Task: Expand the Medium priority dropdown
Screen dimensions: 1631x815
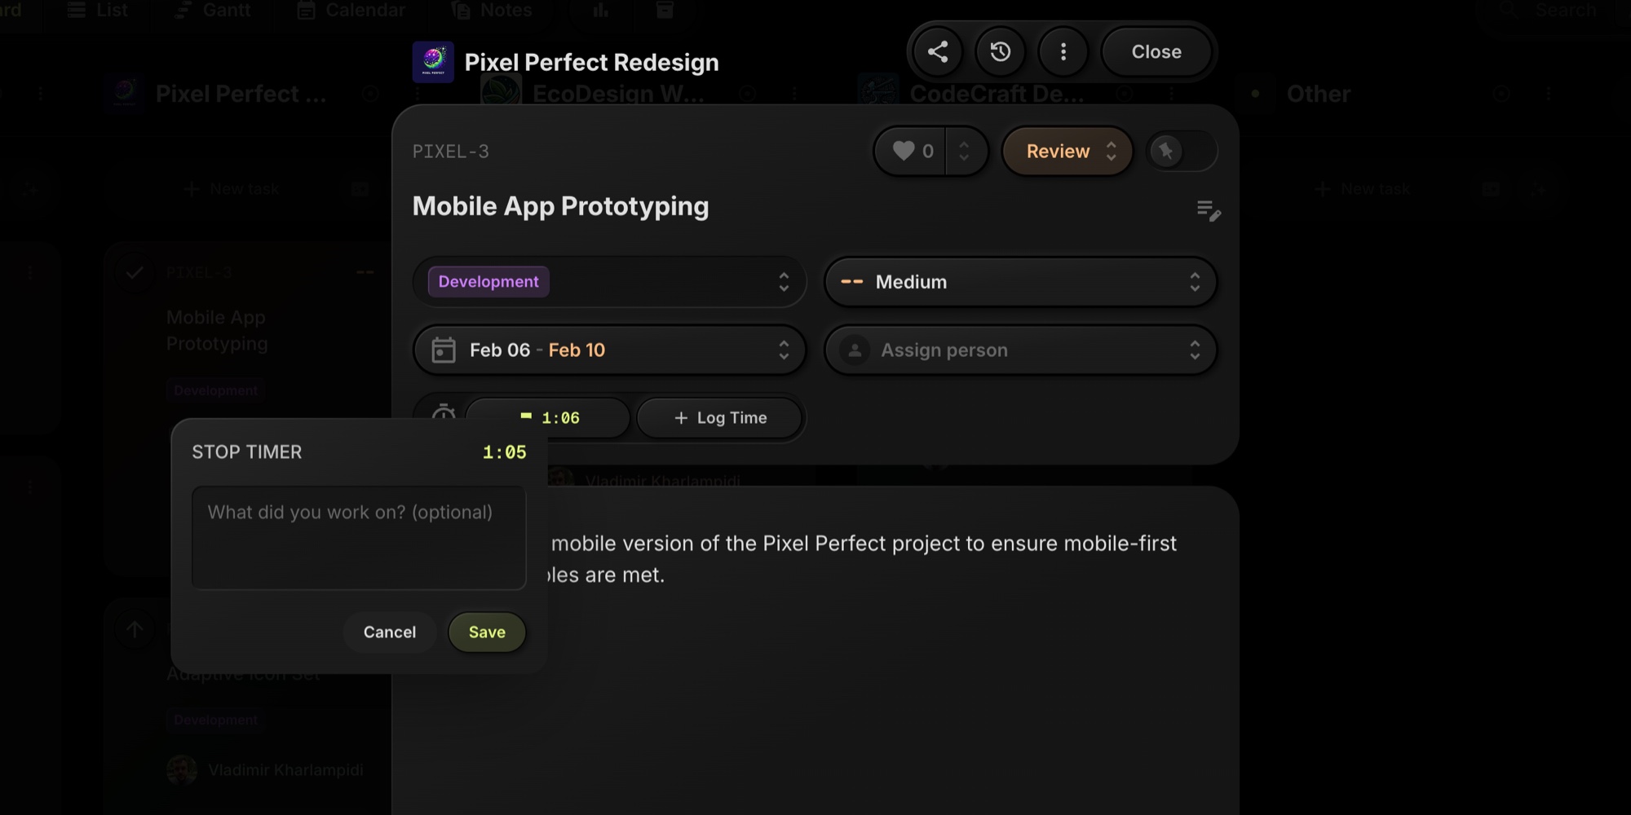Action: [x=1020, y=282]
